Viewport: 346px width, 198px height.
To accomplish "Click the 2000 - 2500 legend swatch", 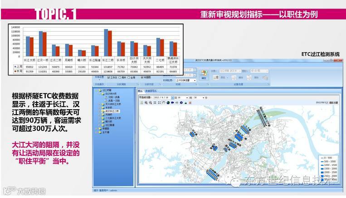I will (322, 172).
